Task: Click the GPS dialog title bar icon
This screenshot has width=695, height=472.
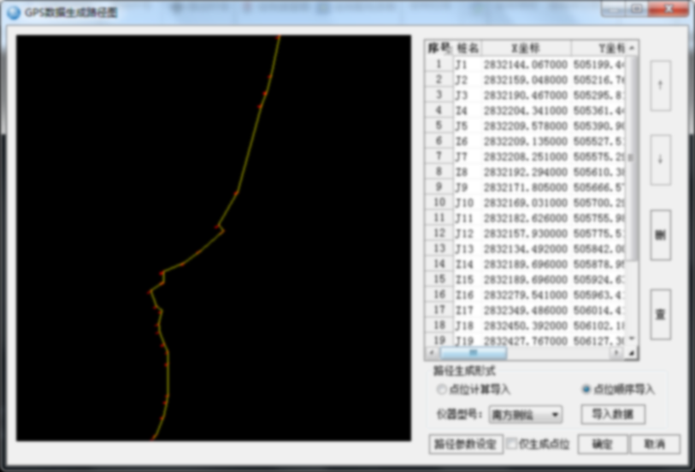Action: 13,12
